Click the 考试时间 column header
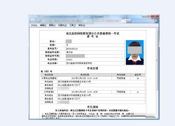This screenshot has height=126, width=175. [85, 75]
